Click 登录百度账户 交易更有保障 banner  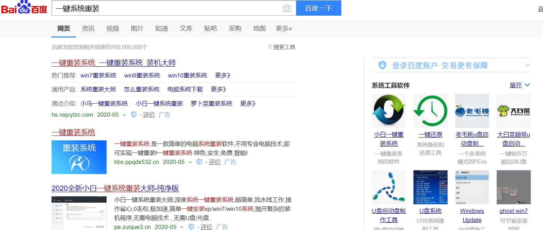(x=451, y=65)
